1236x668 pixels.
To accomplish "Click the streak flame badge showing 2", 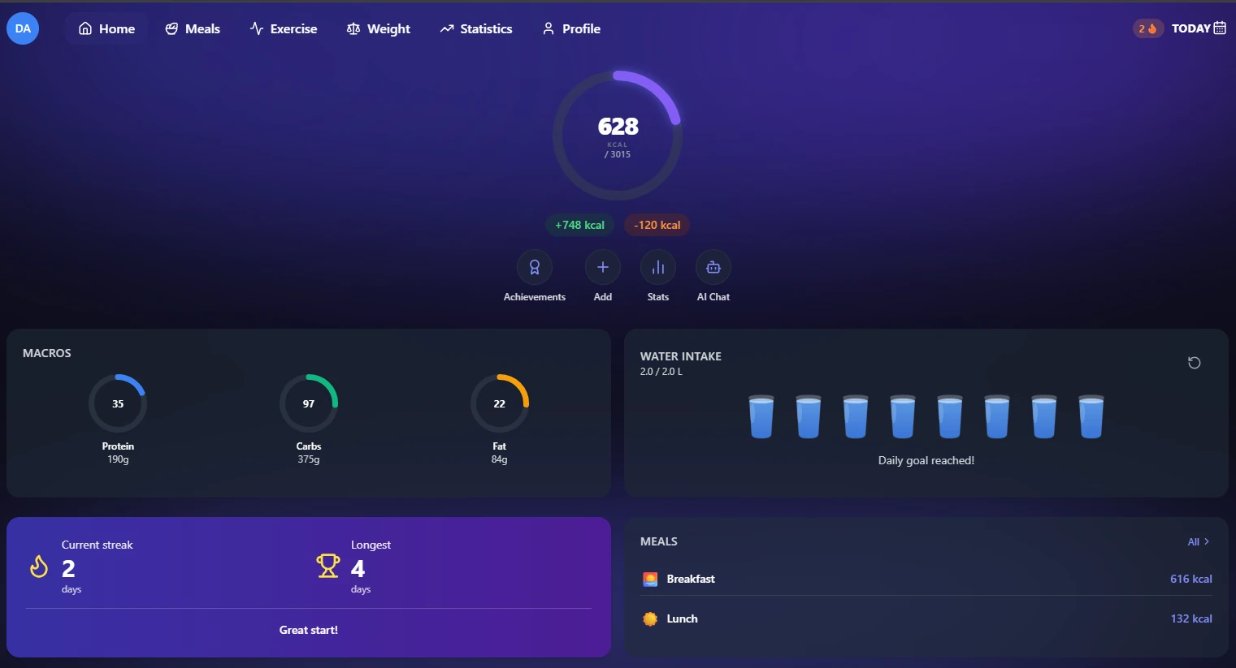I will [x=1147, y=28].
